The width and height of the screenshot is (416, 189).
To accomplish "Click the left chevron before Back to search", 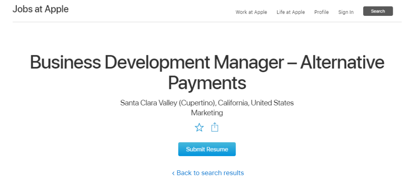I will point(173,173).
